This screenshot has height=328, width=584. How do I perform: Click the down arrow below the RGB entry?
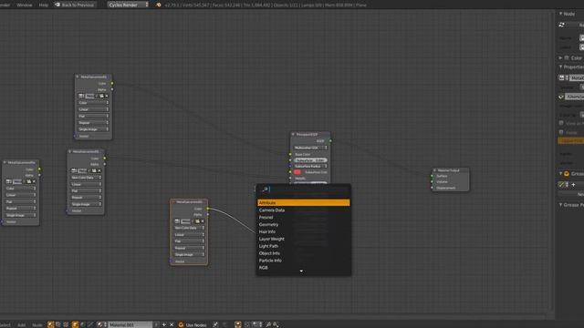point(301,272)
